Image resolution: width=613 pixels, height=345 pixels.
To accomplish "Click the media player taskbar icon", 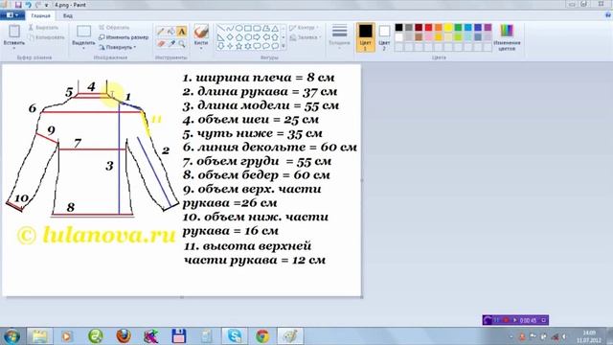I will pos(66,335).
